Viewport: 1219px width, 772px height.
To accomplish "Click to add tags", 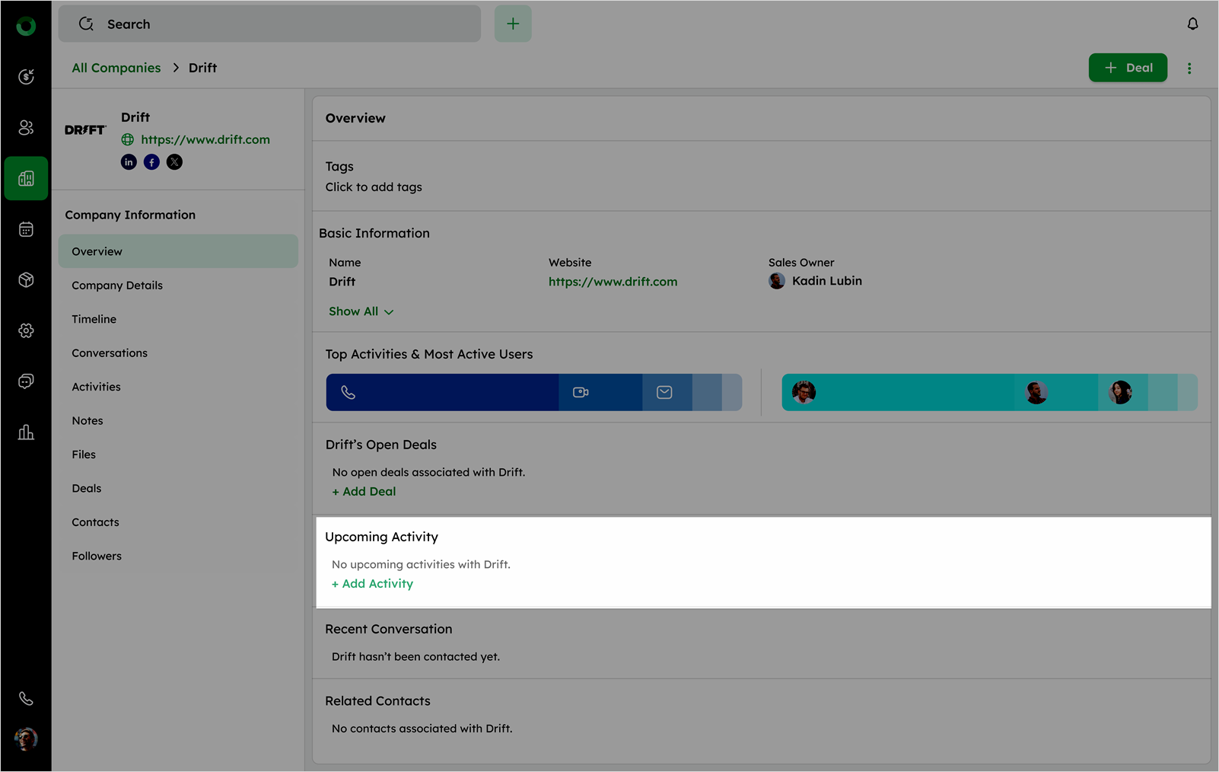I will click(x=374, y=187).
